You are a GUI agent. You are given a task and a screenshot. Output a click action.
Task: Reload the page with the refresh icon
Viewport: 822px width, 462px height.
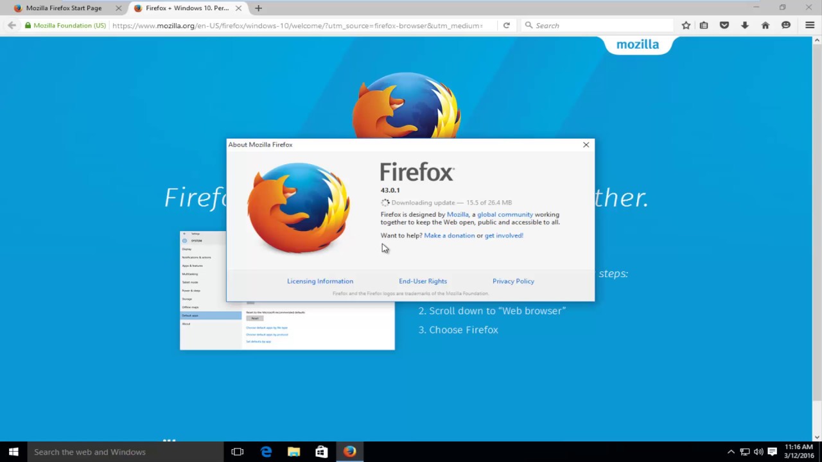pyautogui.click(x=507, y=26)
